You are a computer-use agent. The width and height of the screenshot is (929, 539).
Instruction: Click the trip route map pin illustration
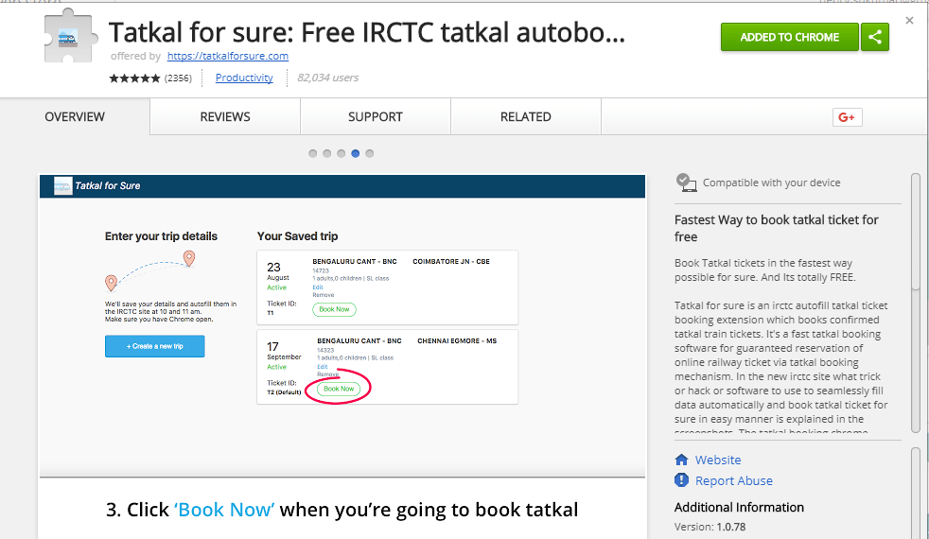point(149,270)
